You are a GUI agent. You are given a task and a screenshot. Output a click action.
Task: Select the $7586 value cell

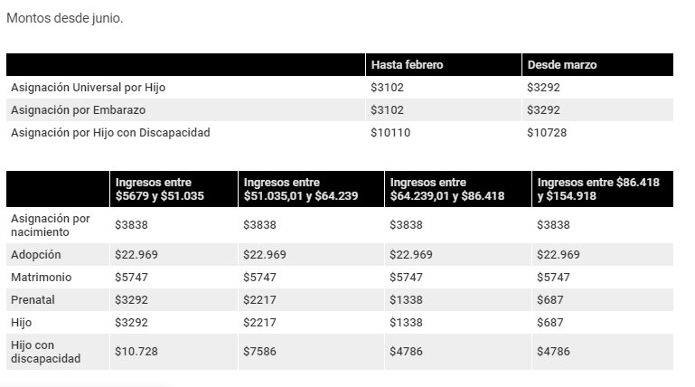coord(259,352)
